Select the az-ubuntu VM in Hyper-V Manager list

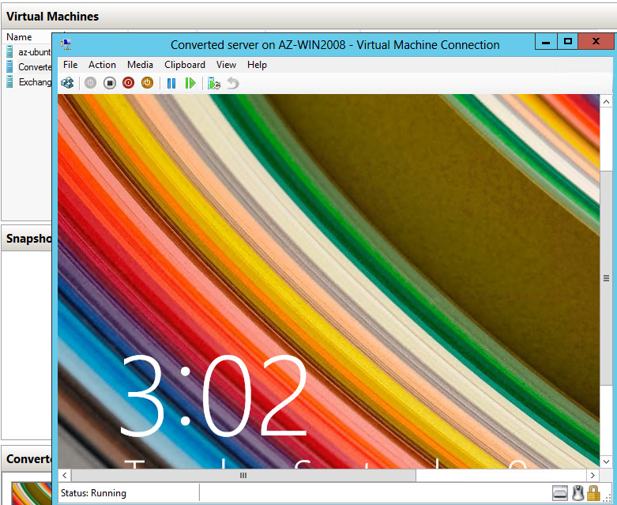click(28, 52)
